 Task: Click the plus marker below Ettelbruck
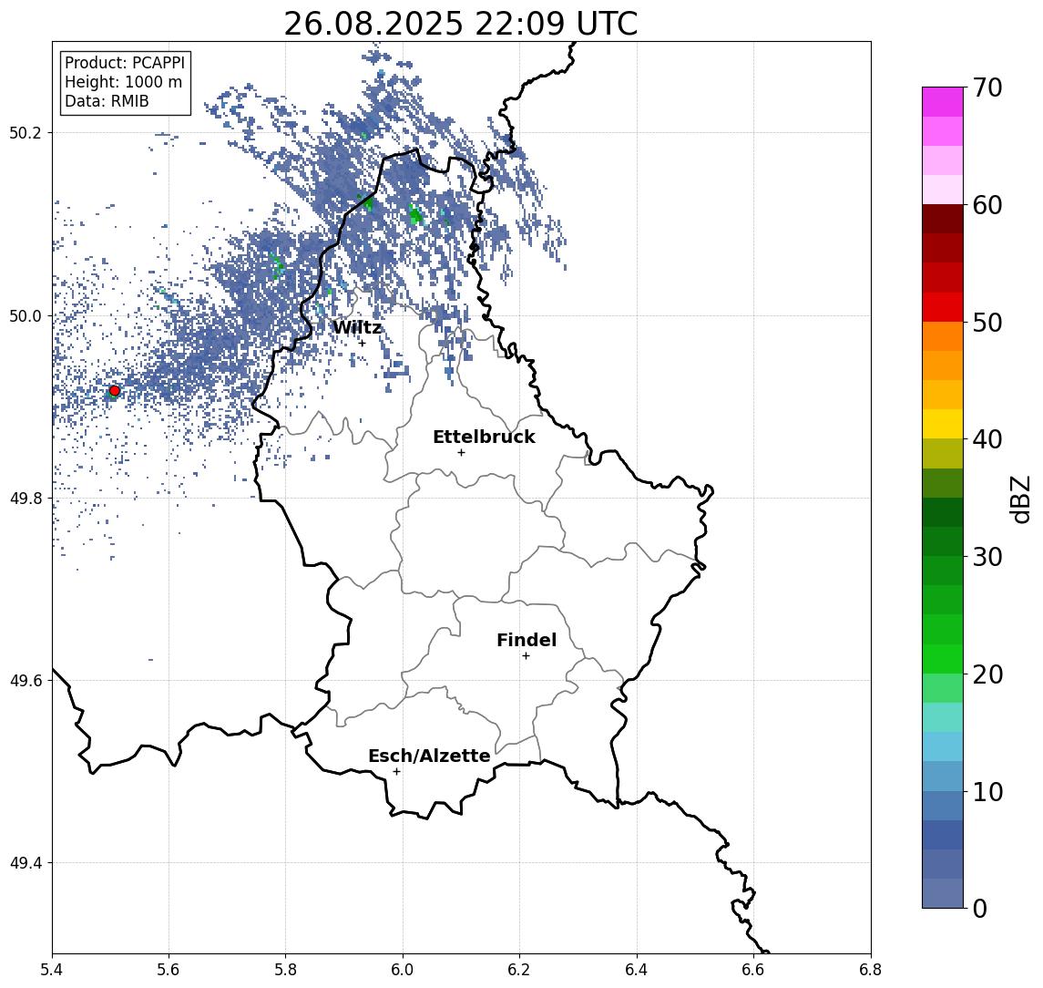click(x=461, y=453)
